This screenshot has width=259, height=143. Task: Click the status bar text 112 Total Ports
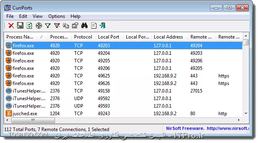pyautogui.click(x=20, y=129)
